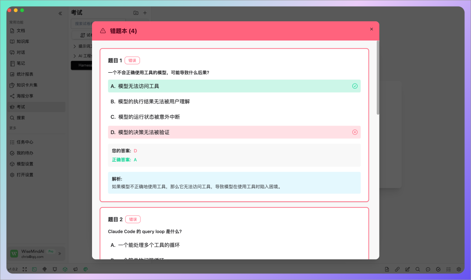The height and width of the screenshot is (280, 471).
Task: Click the checklist tasks icon in bottom-right bar
Action: (448, 269)
